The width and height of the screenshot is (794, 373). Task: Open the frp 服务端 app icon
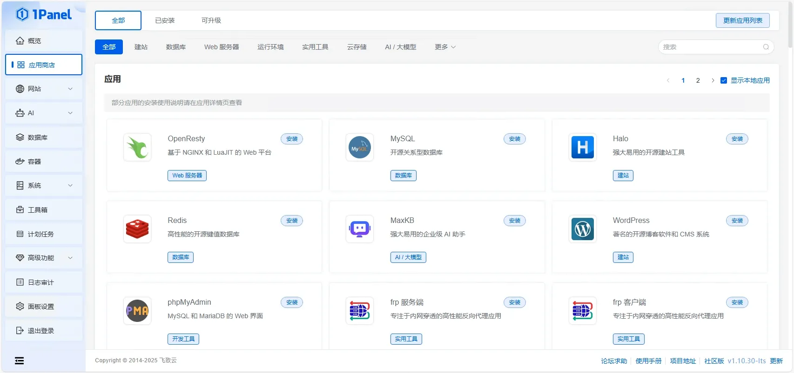360,311
